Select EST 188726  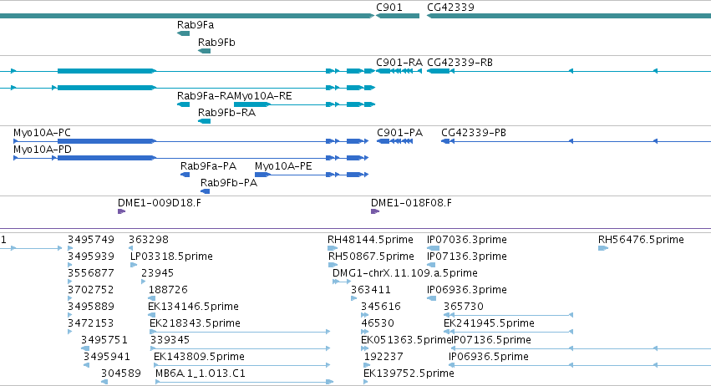[168, 290]
